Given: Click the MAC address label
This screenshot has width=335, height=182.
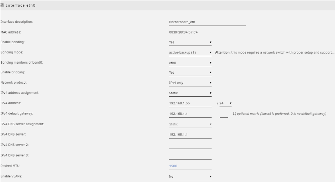Looking at the screenshot, I should (11, 32).
